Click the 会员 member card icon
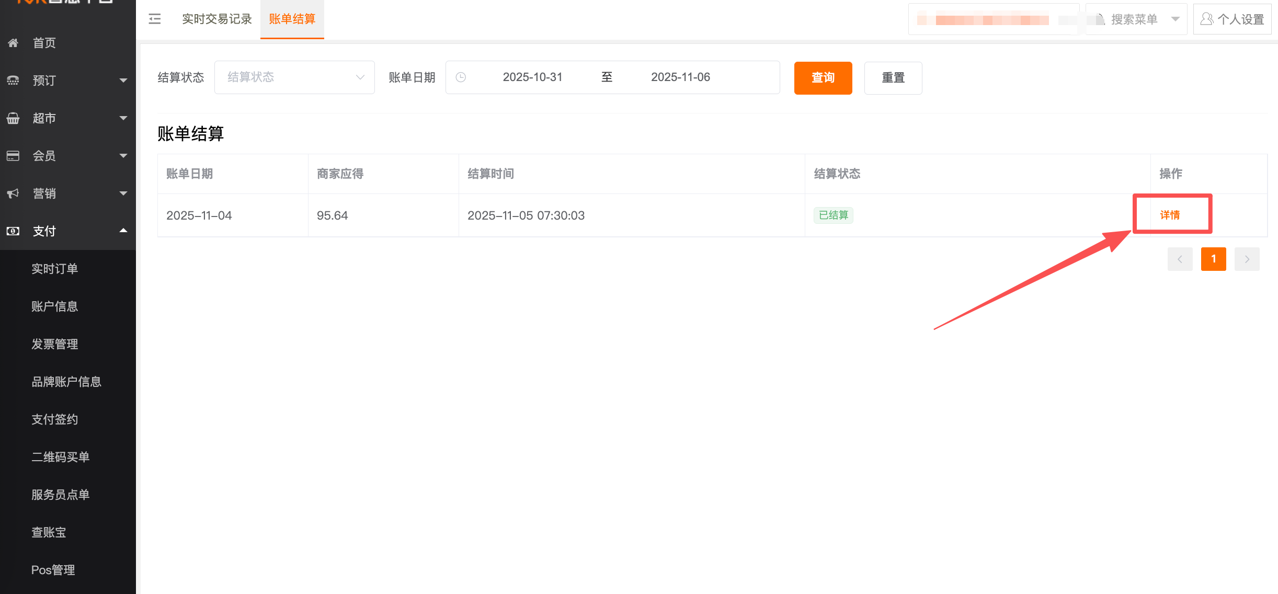 tap(13, 156)
